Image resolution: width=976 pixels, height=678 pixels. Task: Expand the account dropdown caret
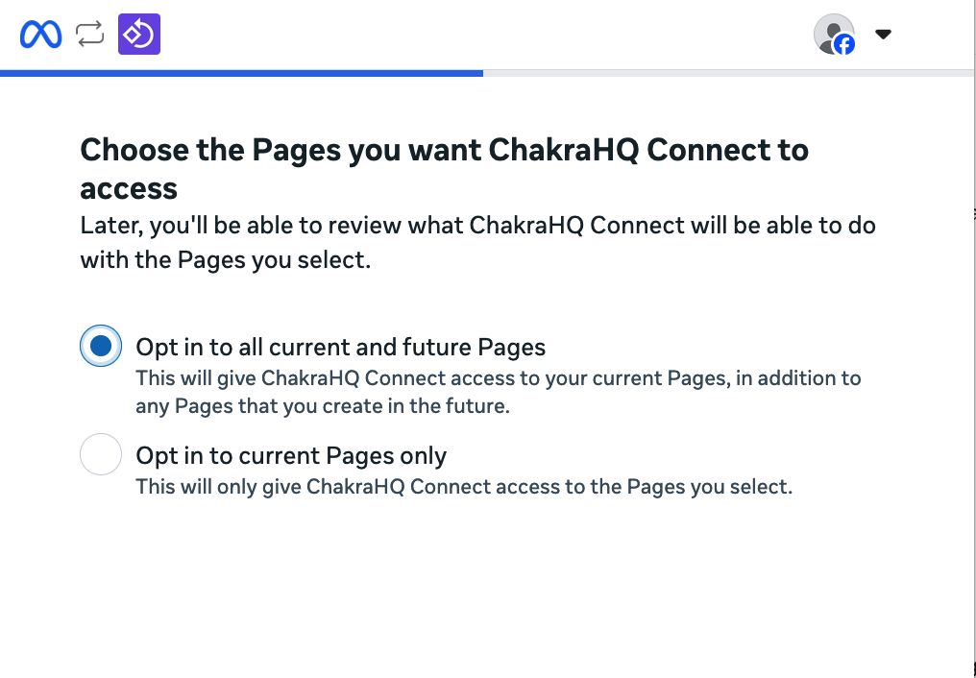(x=884, y=35)
